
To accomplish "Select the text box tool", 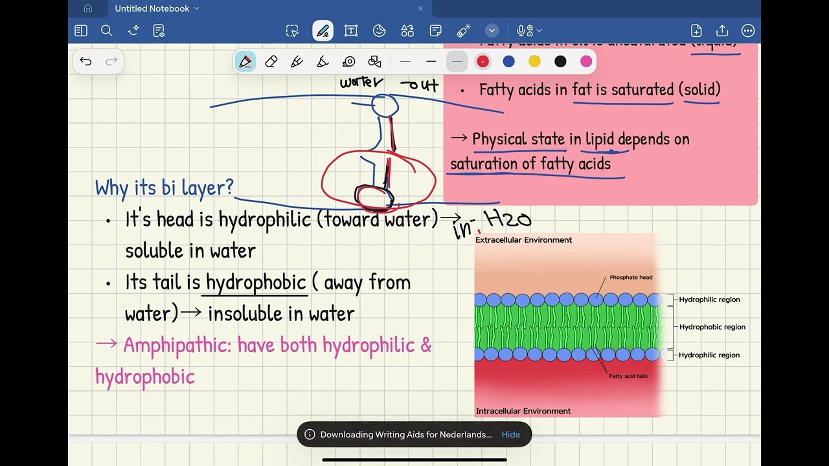I will click(351, 30).
